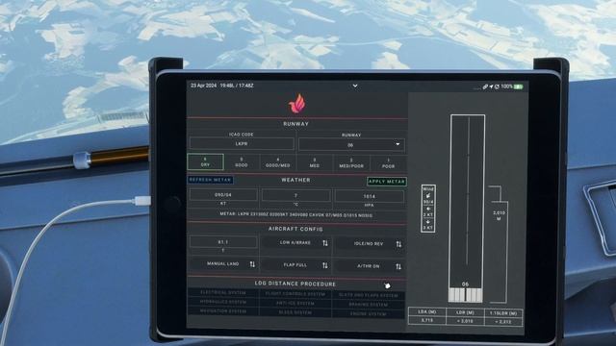The height and width of the screenshot is (346, 616).
Task: Tap the location arrow status icon
Action: point(491,86)
